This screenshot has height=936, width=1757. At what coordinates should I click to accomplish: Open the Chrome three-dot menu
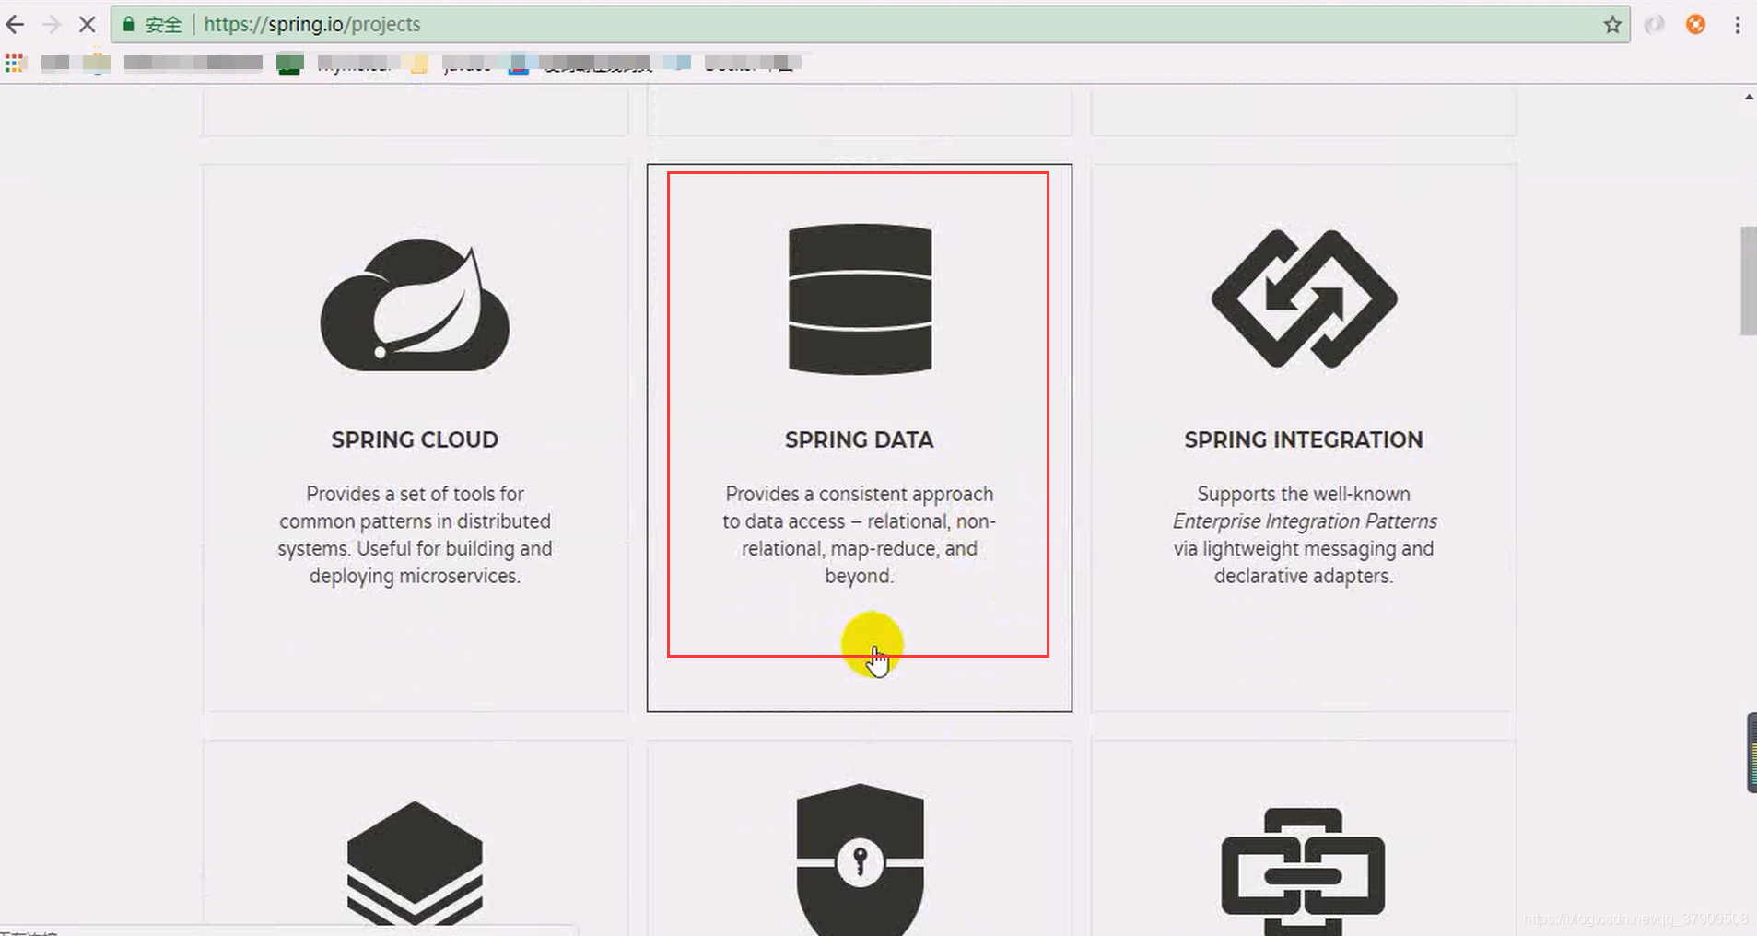(1738, 25)
